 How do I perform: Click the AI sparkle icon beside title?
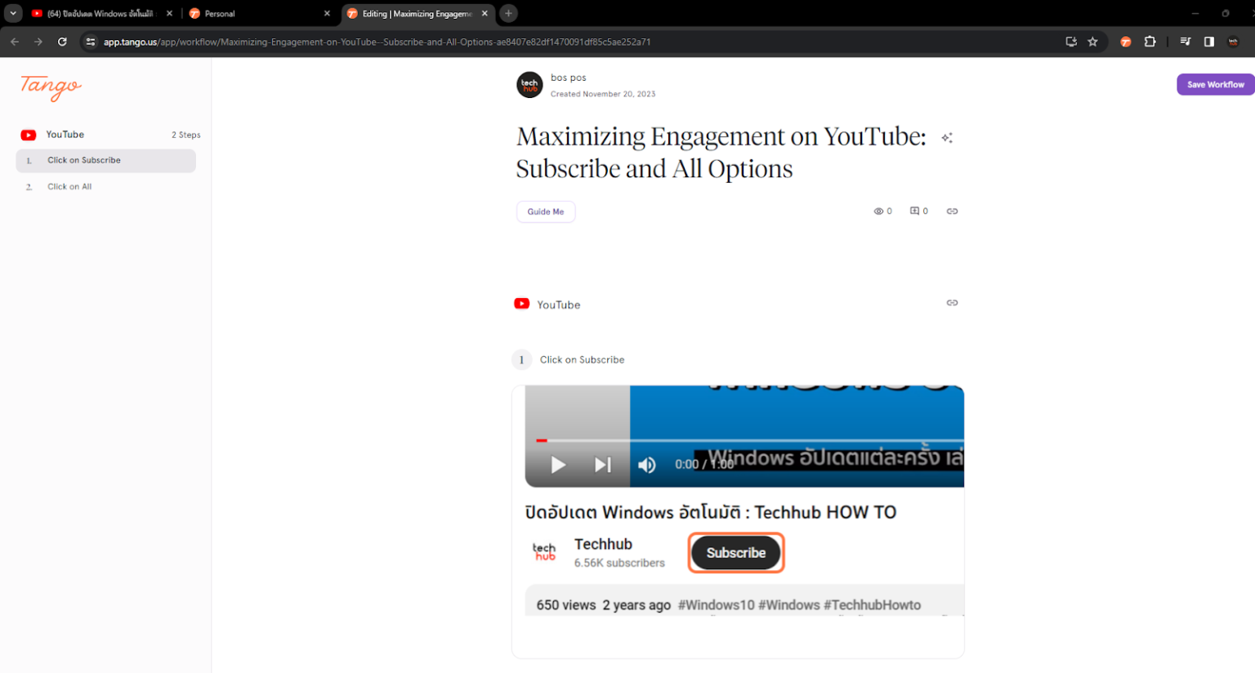click(x=946, y=138)
